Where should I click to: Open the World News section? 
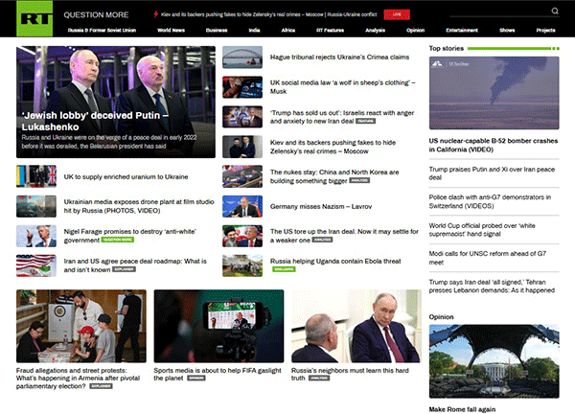click(x=171, y=31)
